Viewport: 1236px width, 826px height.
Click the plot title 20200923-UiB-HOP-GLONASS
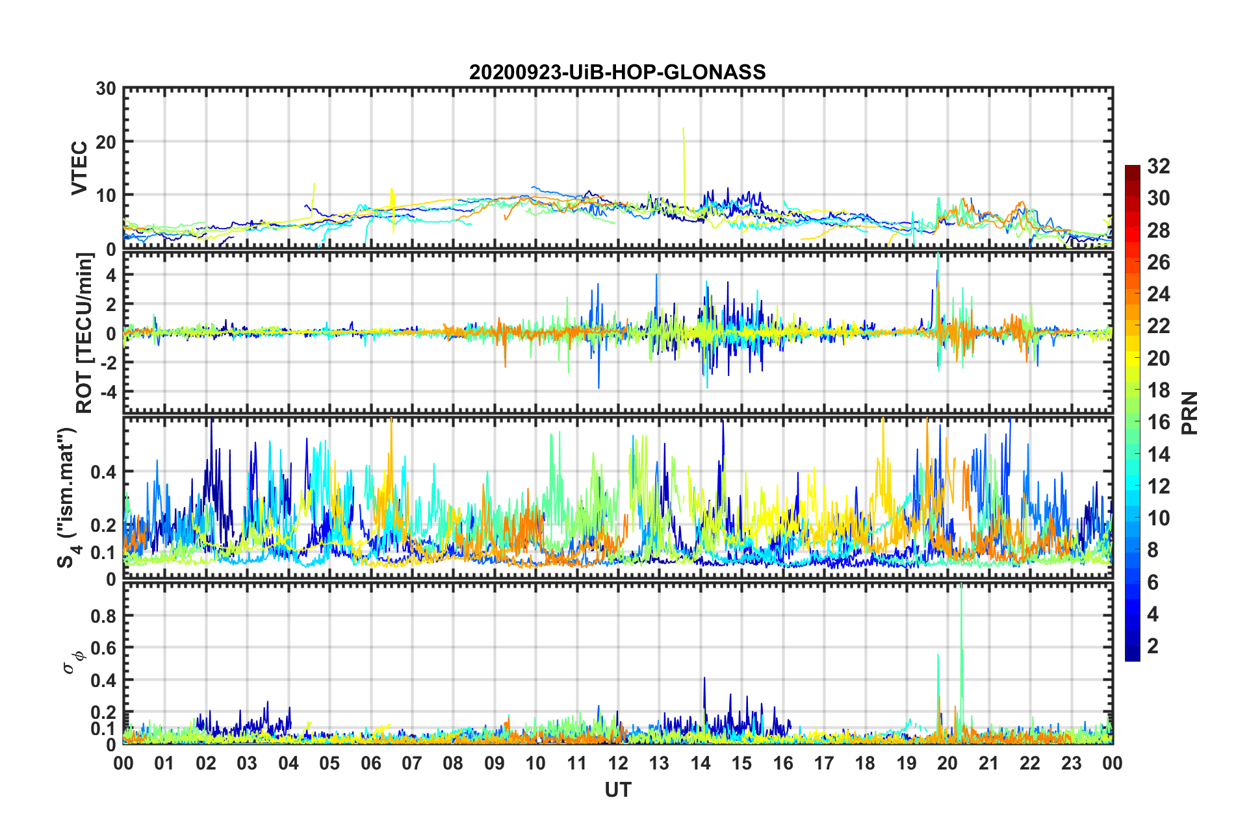617,72
